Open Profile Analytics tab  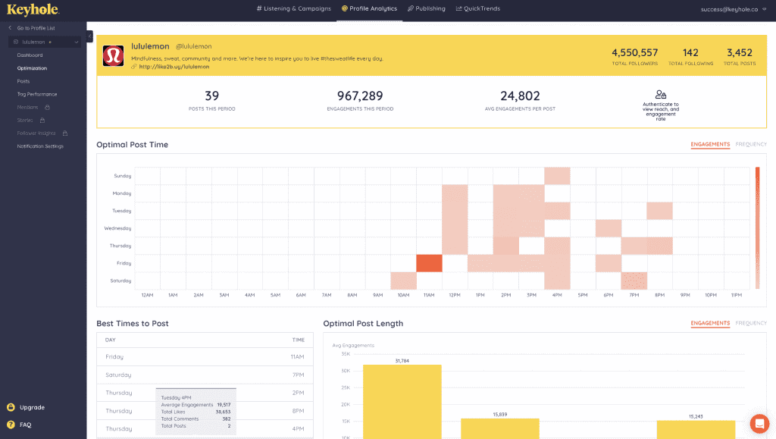369,8
